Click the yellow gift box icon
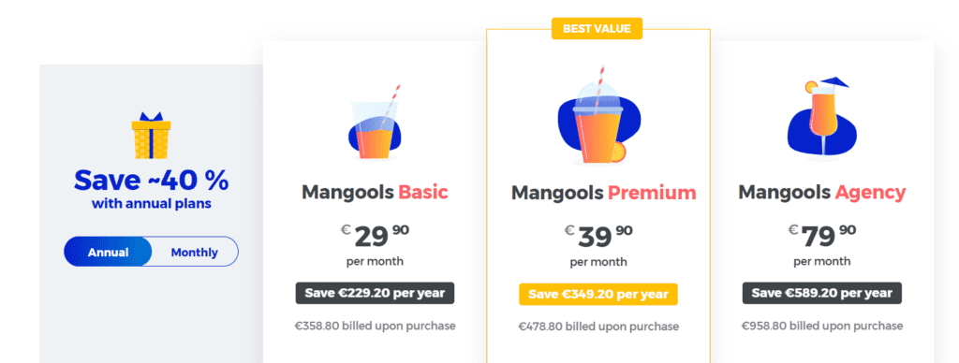The image size is (959, 363). click(151, 136)
